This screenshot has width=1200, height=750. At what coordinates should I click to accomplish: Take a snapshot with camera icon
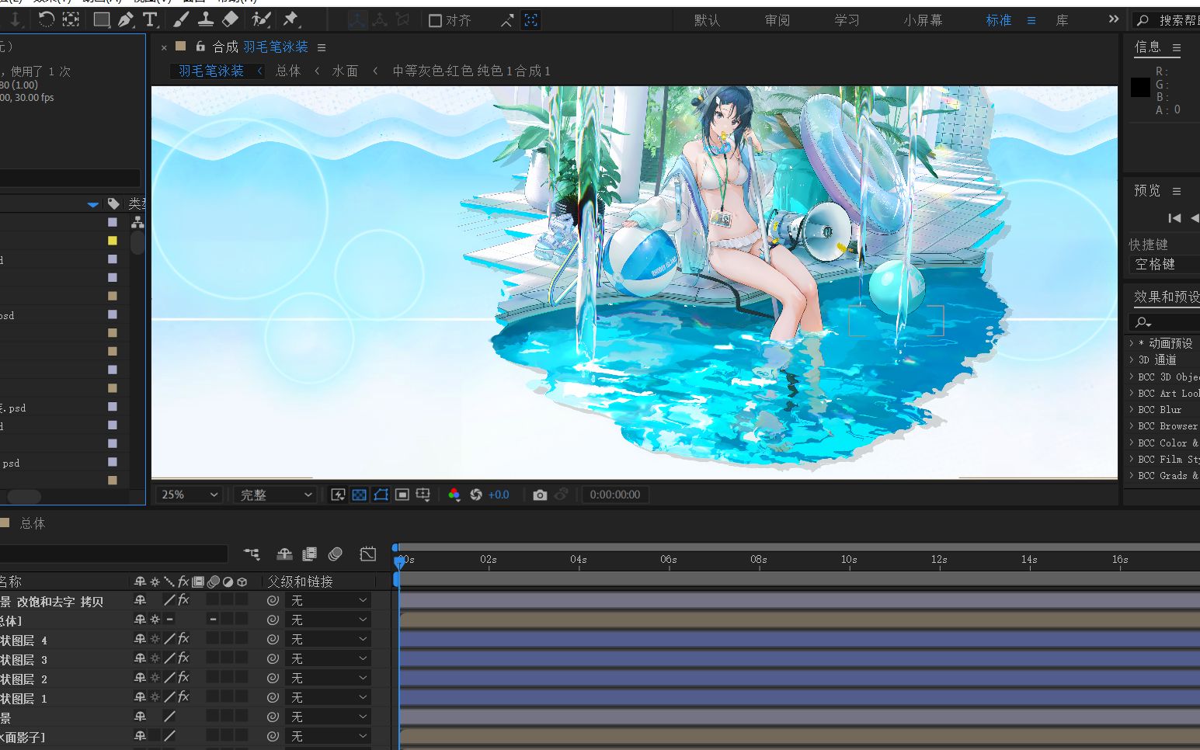click(x=540, y=495)
